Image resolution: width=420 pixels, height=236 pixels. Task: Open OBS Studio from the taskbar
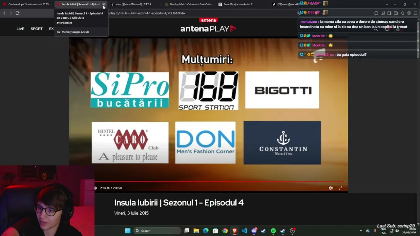pyautogui.click(x=292, y=231)
